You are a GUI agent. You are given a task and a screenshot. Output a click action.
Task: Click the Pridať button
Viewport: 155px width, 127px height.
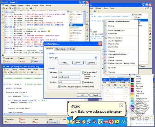pyautogui.click(x=64, y=63)
